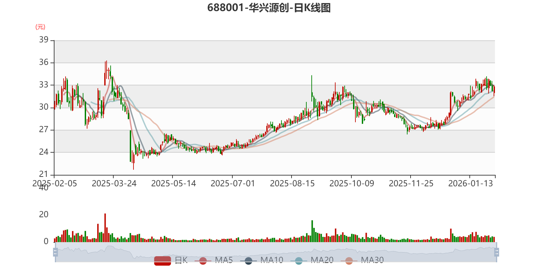Click the (元) unit label

click(x=40, y=27)
